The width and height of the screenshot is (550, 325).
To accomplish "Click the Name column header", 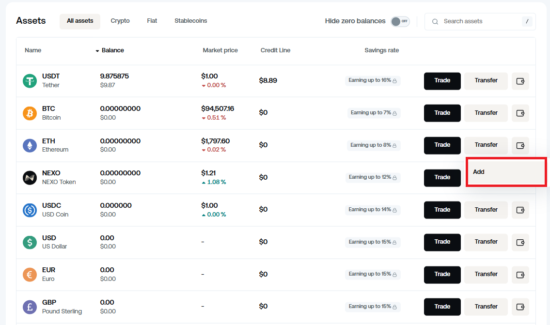I will [33, 50].
